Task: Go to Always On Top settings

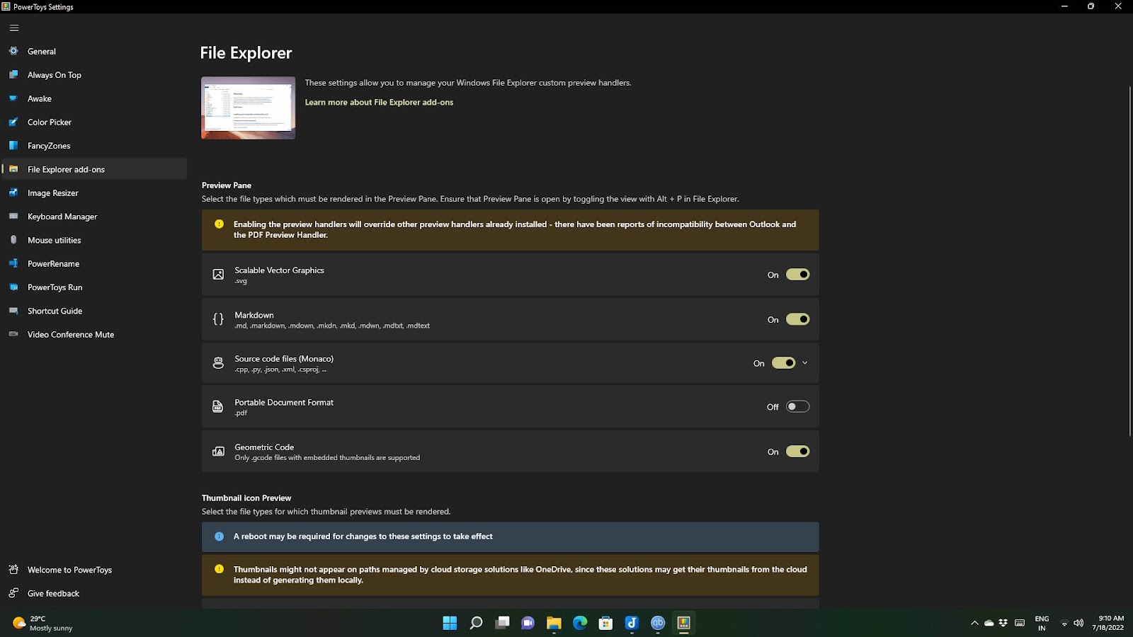Action: pyautogui.click(x=94, y=75)
